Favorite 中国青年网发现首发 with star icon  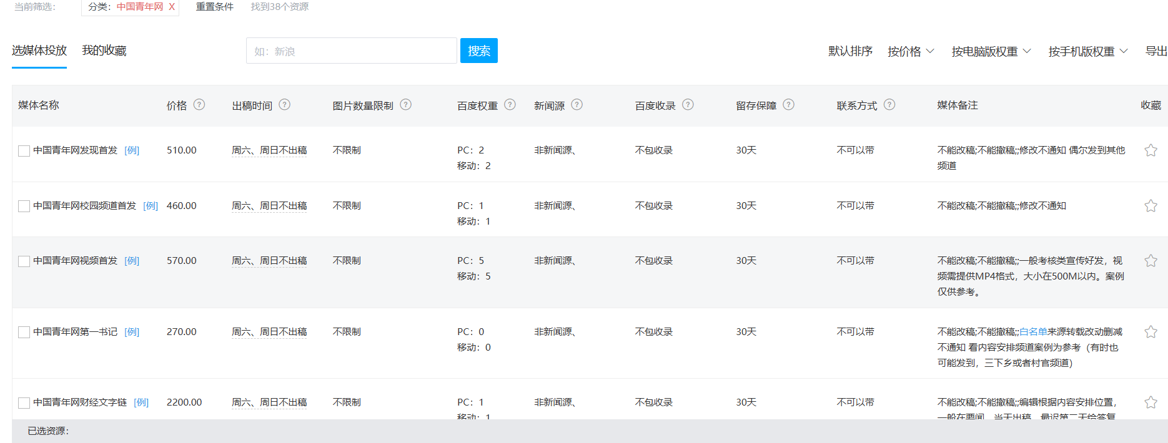1151,150
